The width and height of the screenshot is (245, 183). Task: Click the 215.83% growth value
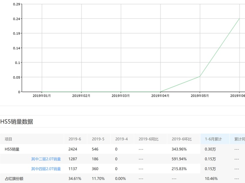coord(179,169)
